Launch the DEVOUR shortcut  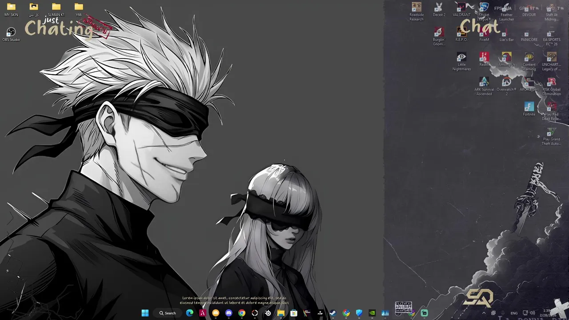[x=529, y=10]
